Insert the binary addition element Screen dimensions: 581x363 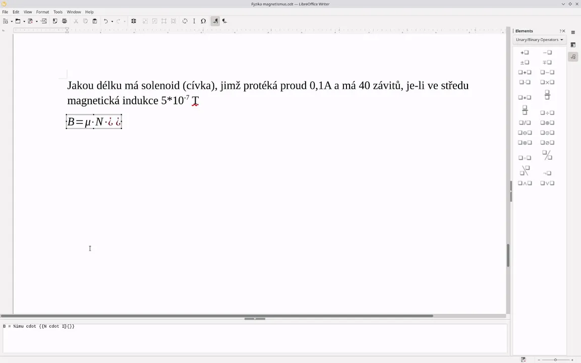[x=525, y=73]
